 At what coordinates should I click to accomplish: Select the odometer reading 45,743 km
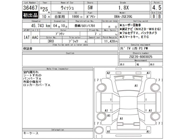pos(41,26)
